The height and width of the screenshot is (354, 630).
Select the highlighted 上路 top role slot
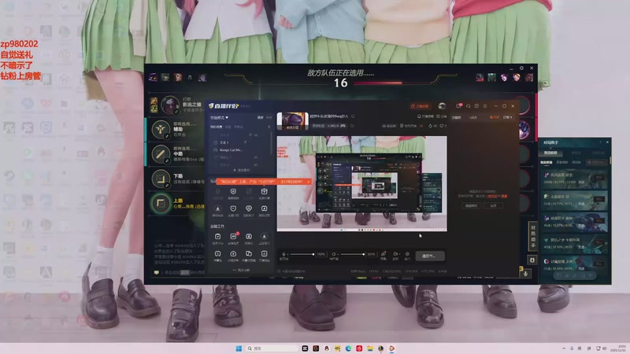[x=175, y=203]
